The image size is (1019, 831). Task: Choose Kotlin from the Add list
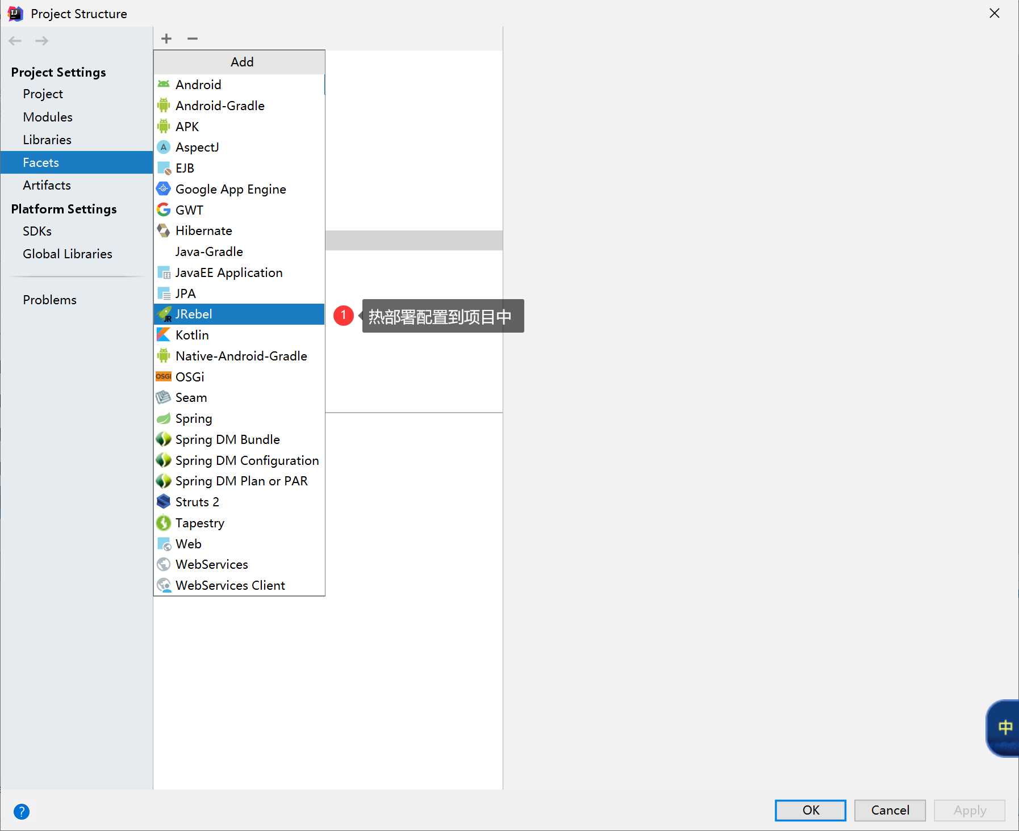point(239,335)
